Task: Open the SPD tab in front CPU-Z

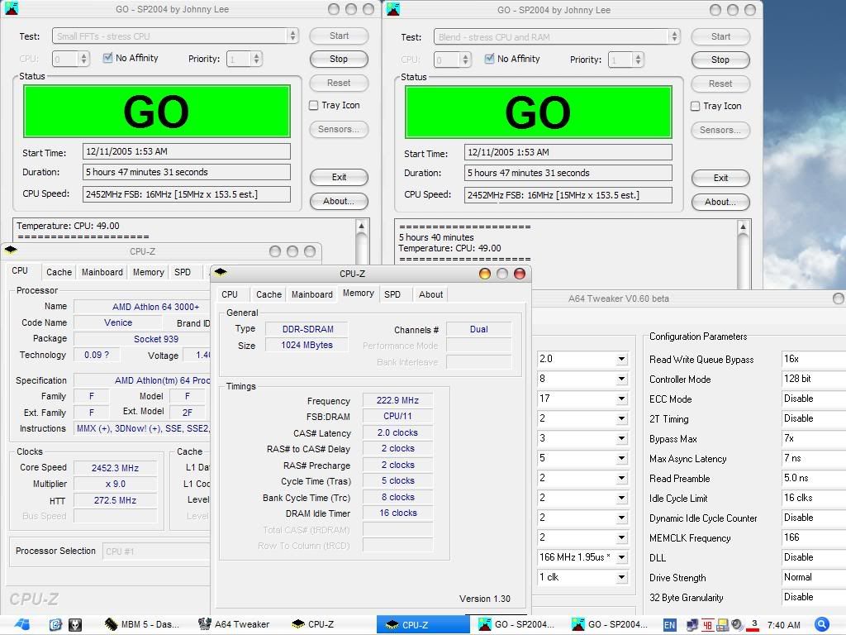Action: (x=392, y=294)
